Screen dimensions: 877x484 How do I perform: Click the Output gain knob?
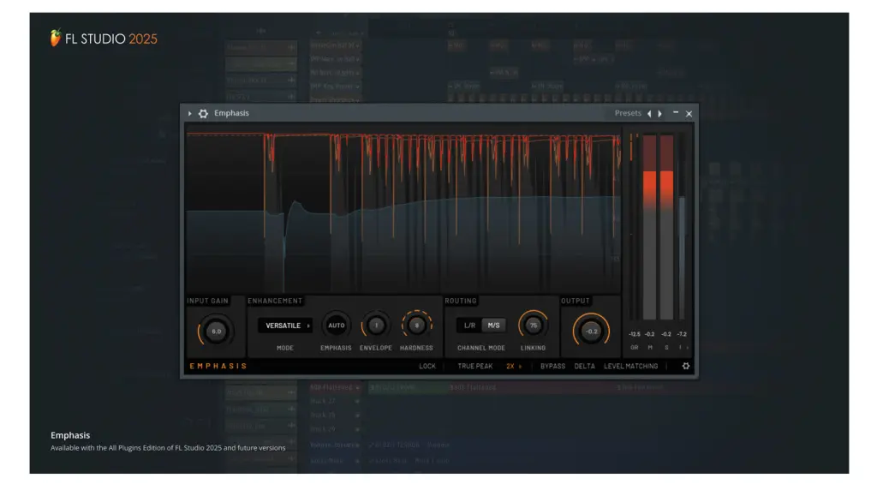pyautogui.click(x=591, y=331)
